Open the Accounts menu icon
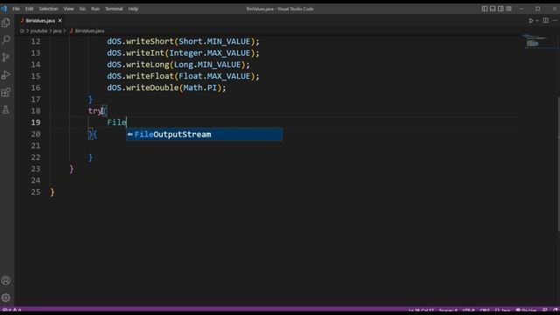Viewport: 560px width, 315px height. pyautogui.click(x=6, y=280)
